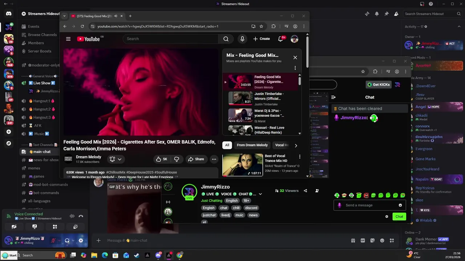Toggle Discord headphone deafen
This screenshot has width=465, height=261.
tap(67, 240)
